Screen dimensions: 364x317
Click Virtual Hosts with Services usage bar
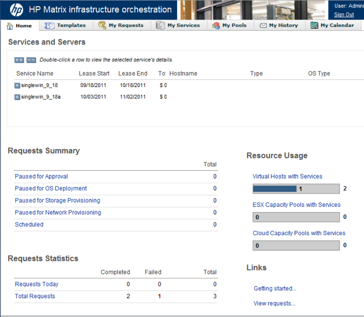pos(296,189)
